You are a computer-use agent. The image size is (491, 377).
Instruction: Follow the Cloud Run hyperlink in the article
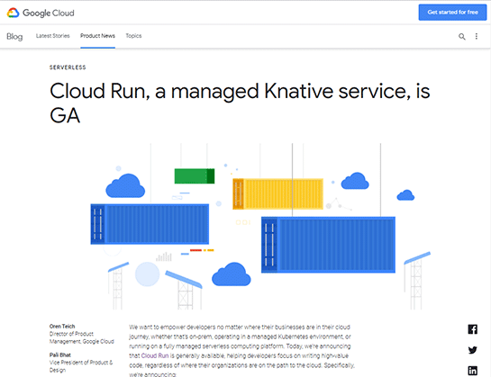[x=155, y=355]
